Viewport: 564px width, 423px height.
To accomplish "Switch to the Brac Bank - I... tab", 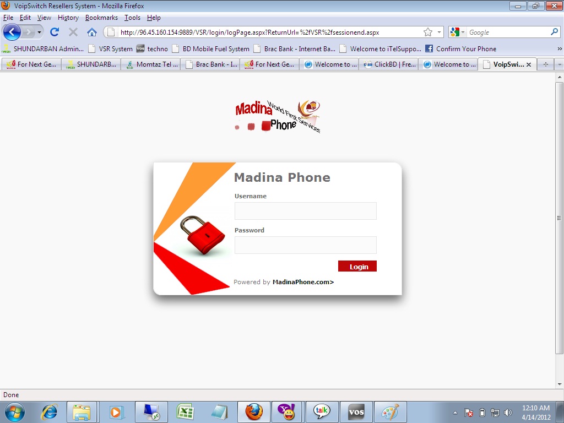I will point(210,64).
